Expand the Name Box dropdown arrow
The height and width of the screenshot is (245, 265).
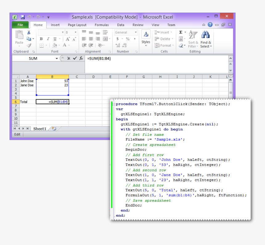[57, 59]
